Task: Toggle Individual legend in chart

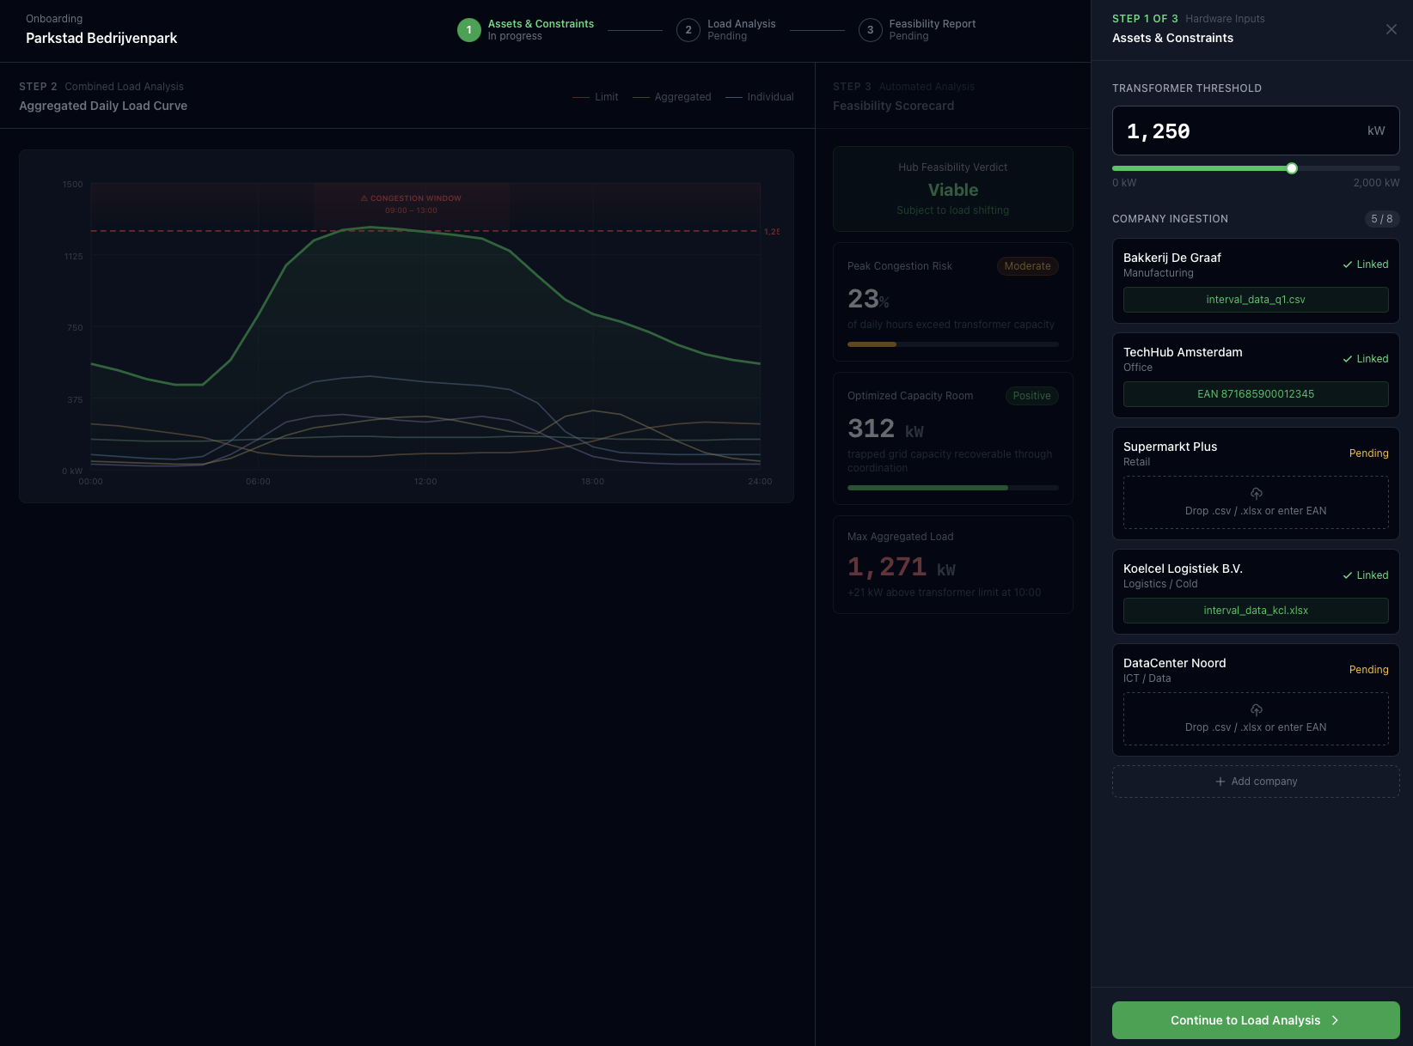Action: [760, 97]
